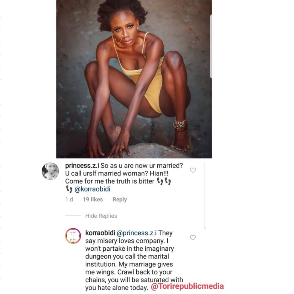294x294 pixels.
Task: Like princess.z.i's comment with the heart
Action: point(193,170)
